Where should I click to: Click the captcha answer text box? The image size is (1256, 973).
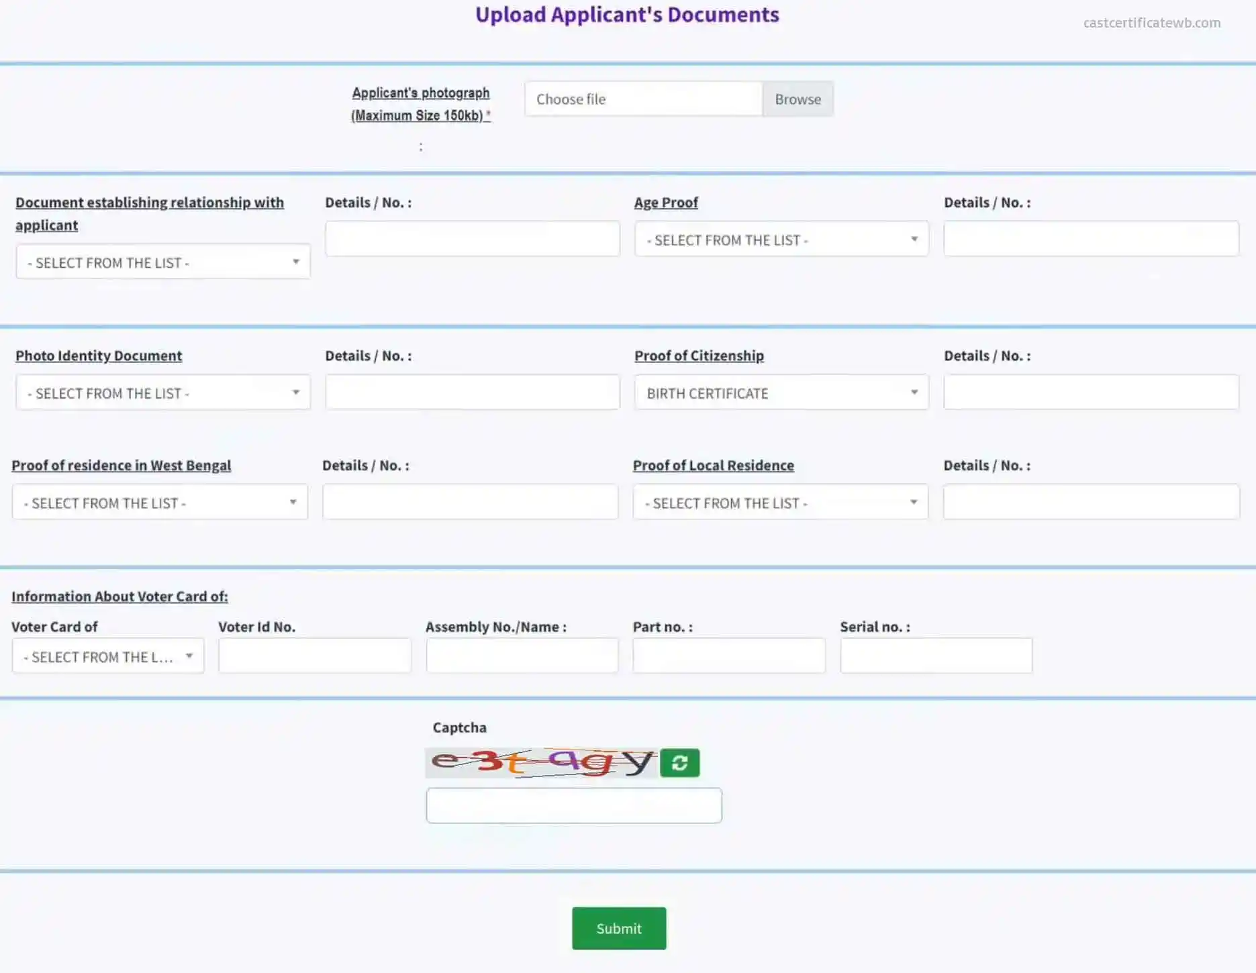click(573, 805)
